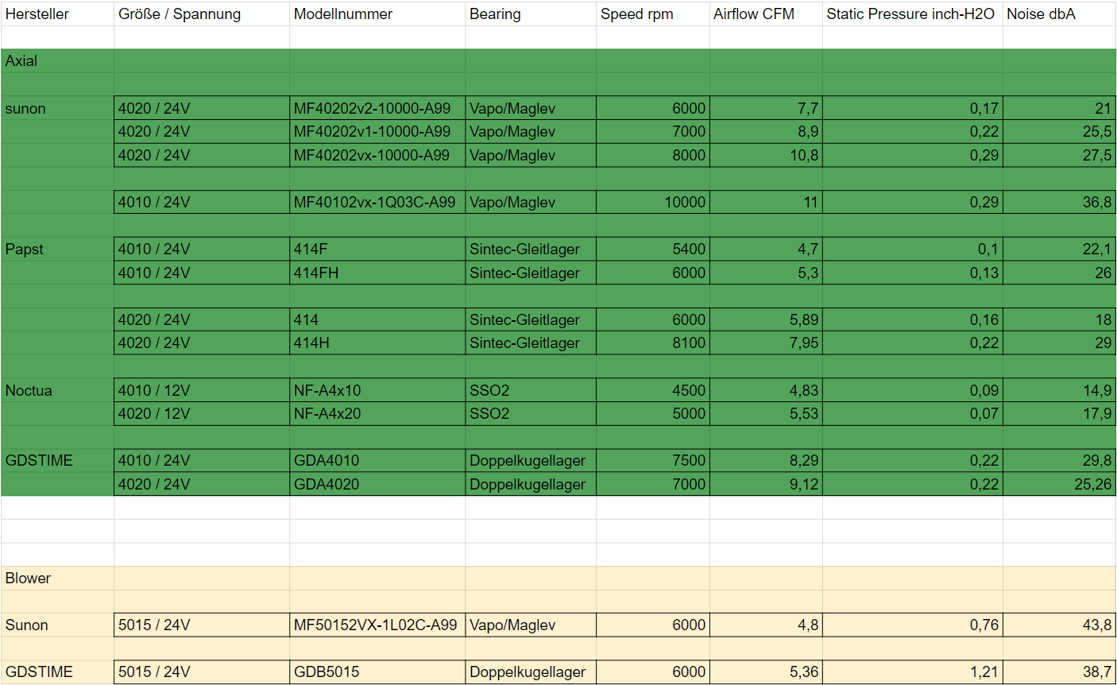Select the 10000 speed rpm cell

(x=653, y=202)
